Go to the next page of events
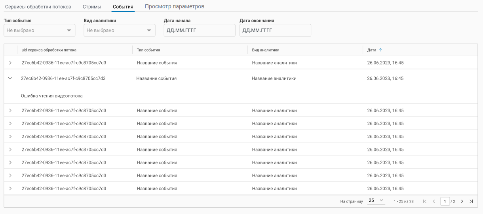The height and width of the screenshot is (214, 483). tap(462, 201)
